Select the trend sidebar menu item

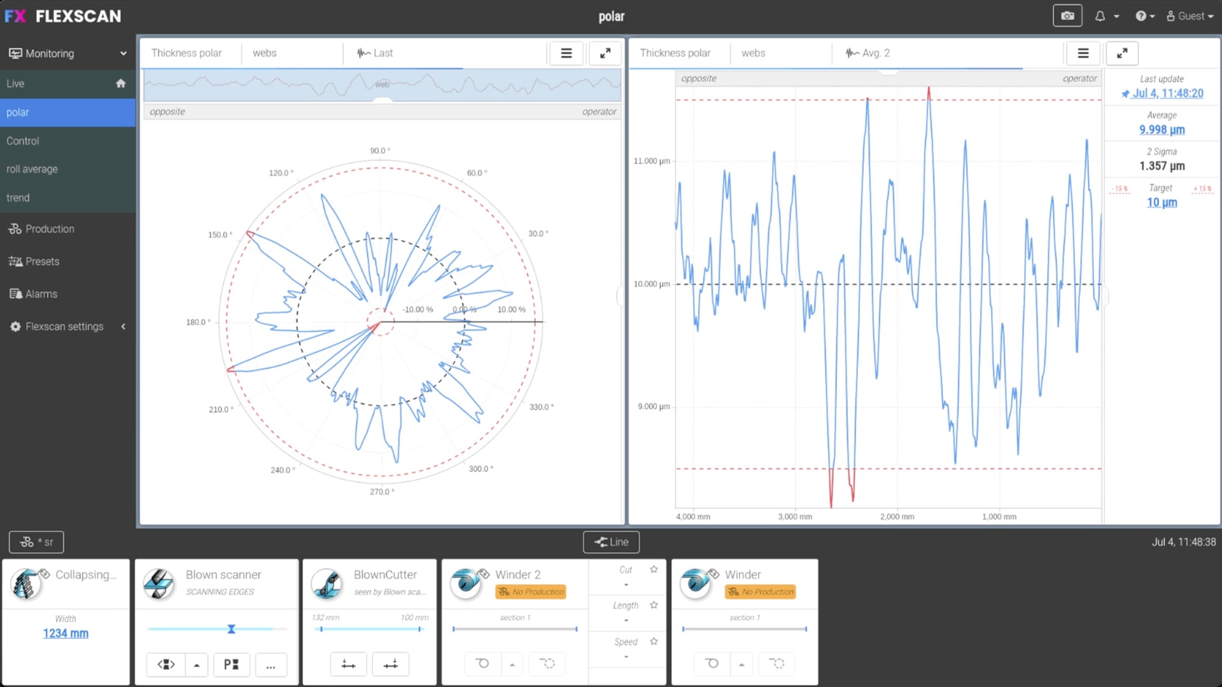[18, 198]
